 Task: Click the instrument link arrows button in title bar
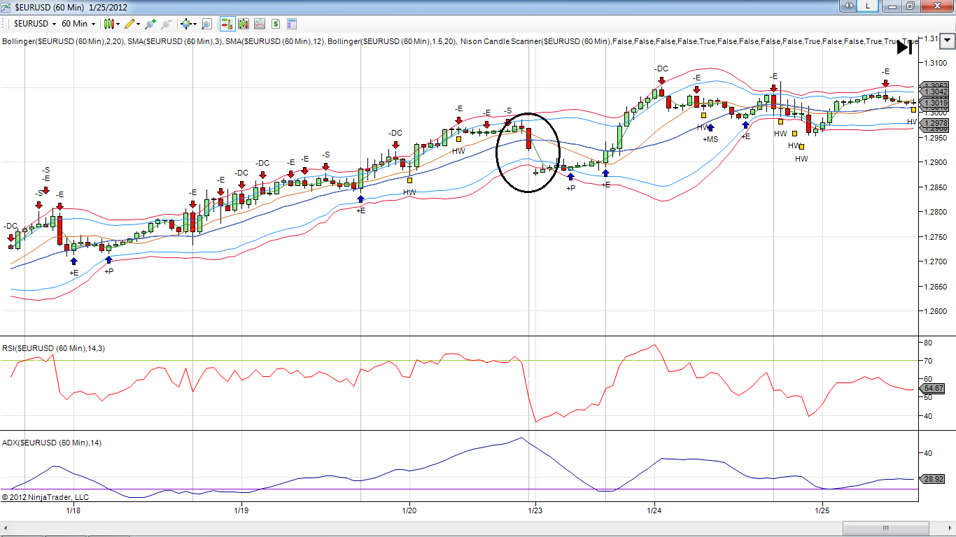848,6
